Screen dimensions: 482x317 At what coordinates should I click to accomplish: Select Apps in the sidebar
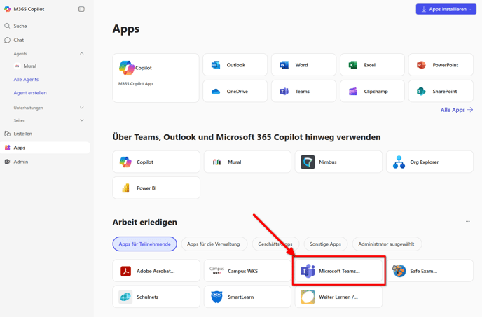click(45, 148)
